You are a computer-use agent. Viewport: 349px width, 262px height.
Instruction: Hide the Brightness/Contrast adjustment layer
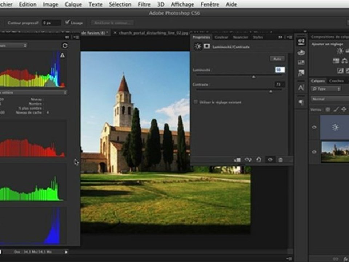coord(314,127)
